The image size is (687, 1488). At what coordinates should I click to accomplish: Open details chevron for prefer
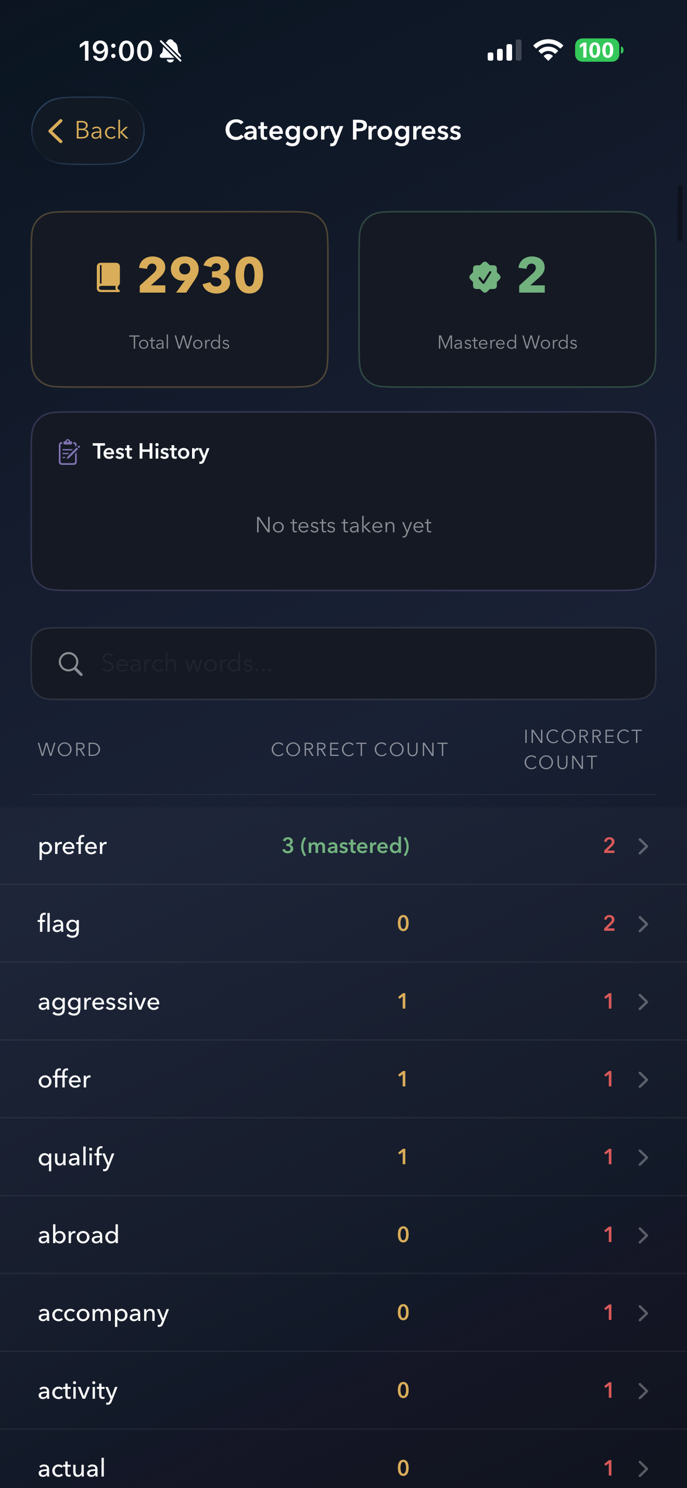tap(643, 846)
